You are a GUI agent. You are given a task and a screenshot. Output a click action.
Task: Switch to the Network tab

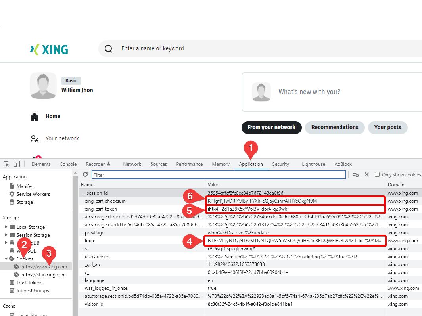(132, 164)
